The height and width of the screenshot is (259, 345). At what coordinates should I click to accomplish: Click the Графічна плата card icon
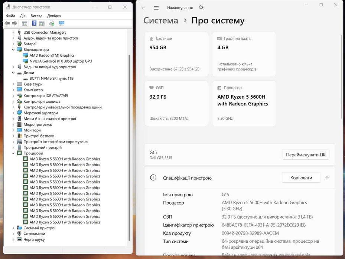219,39
